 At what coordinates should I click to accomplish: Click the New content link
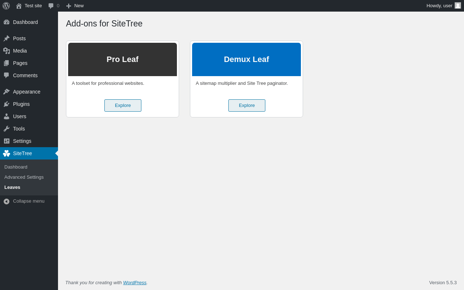tap(79, 6)
